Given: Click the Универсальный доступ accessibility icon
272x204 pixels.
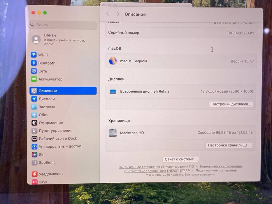Looking at the screenshot, I should [34, 146].
